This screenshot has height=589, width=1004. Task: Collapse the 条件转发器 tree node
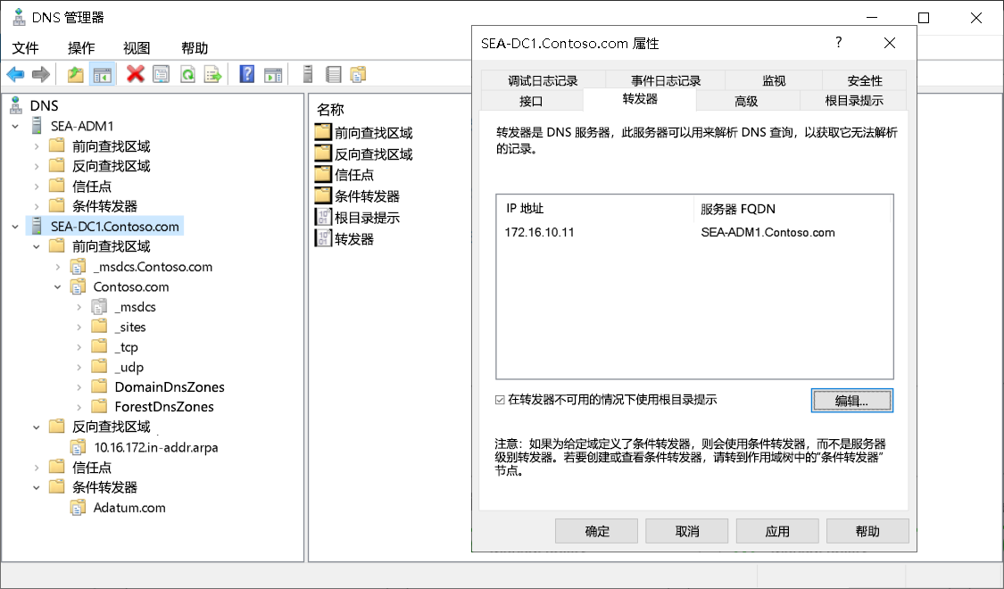37,487
